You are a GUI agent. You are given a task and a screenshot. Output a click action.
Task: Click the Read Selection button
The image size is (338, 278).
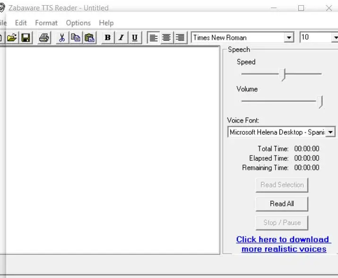[282, 185]
